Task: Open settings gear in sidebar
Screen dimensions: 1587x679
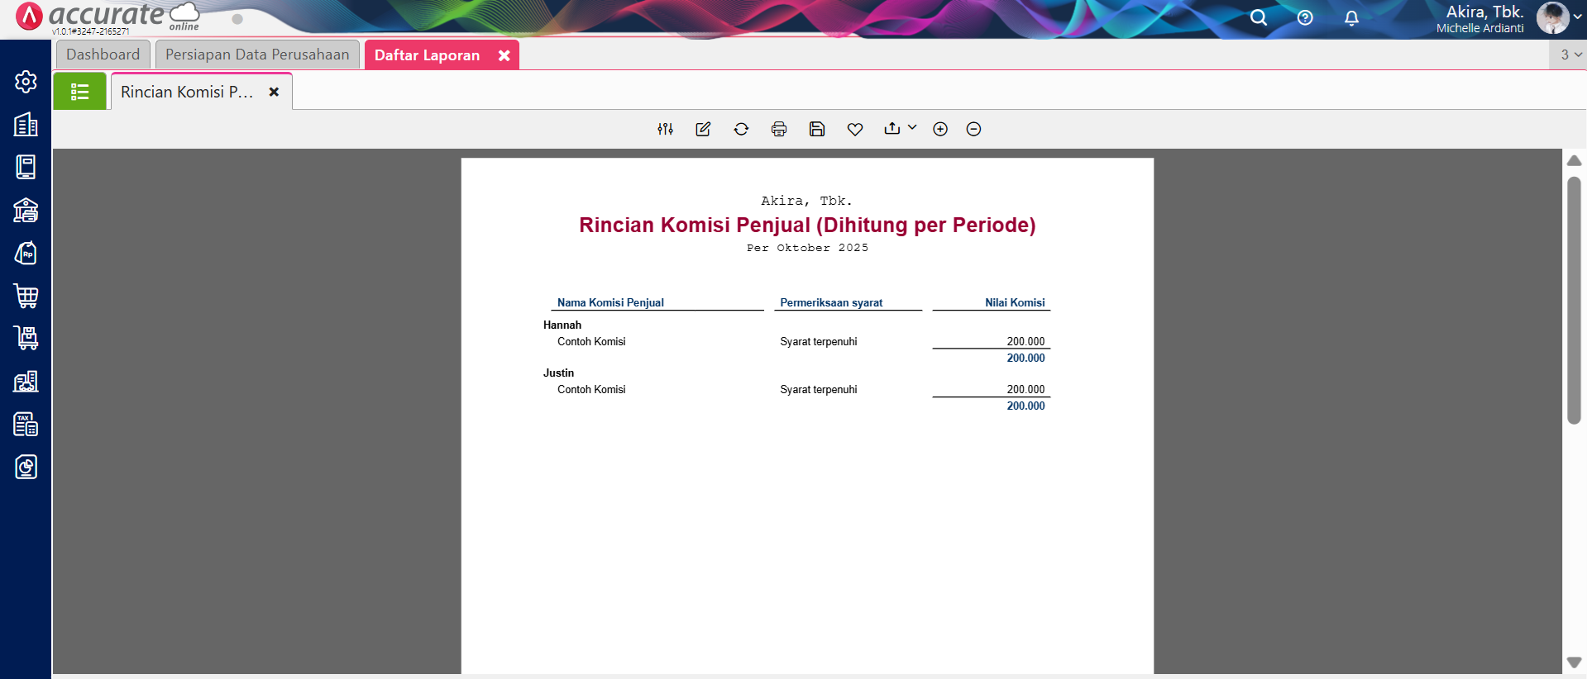Action: coord(26,82)
